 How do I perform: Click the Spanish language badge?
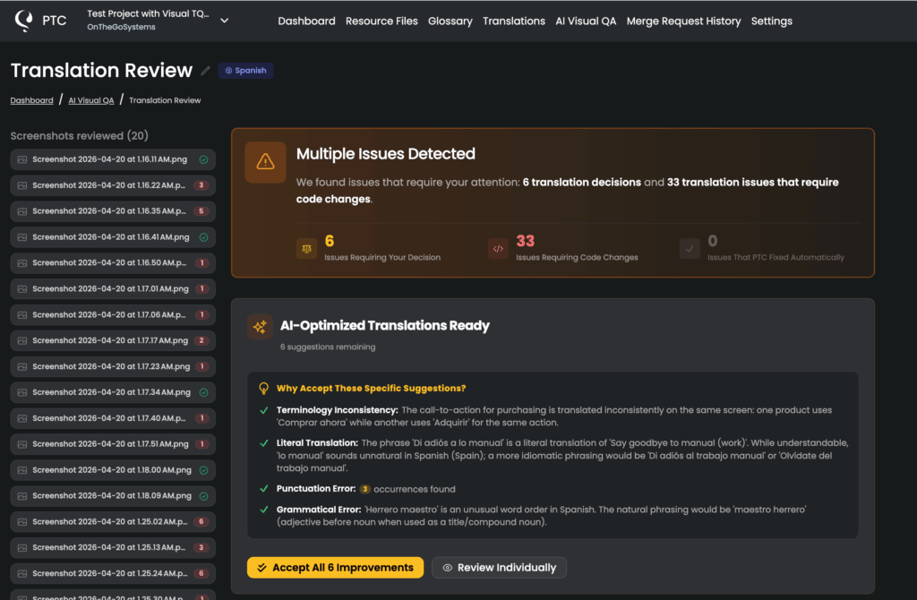click(x=245, y=70)
